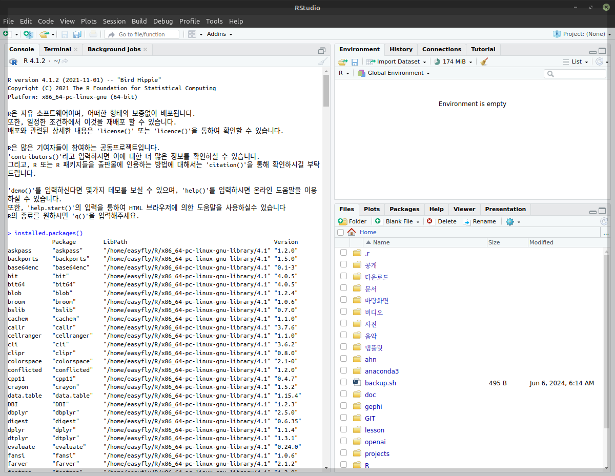Viewport: 615px width, 476px height.
Task: Refresh the Files pane listing
Action: pyautogui.click(x=604, y=221)
